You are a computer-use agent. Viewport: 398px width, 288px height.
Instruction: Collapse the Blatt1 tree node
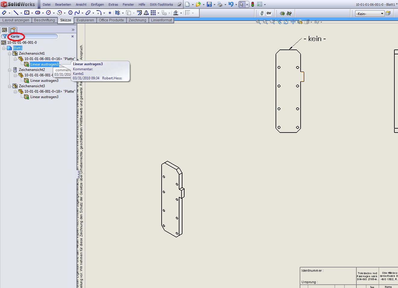pos(4,48)
